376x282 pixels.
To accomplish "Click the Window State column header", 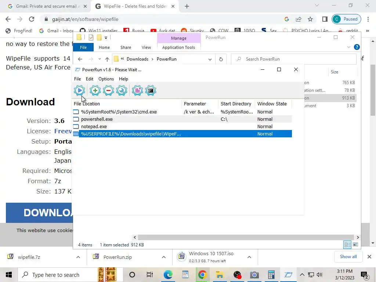I will coord(273,104).
